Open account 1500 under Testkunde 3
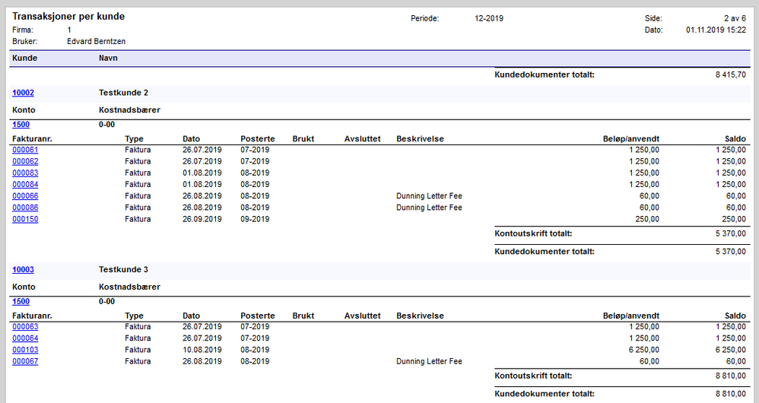This screenshot has width=759, height=403. [x=21, y=302]
